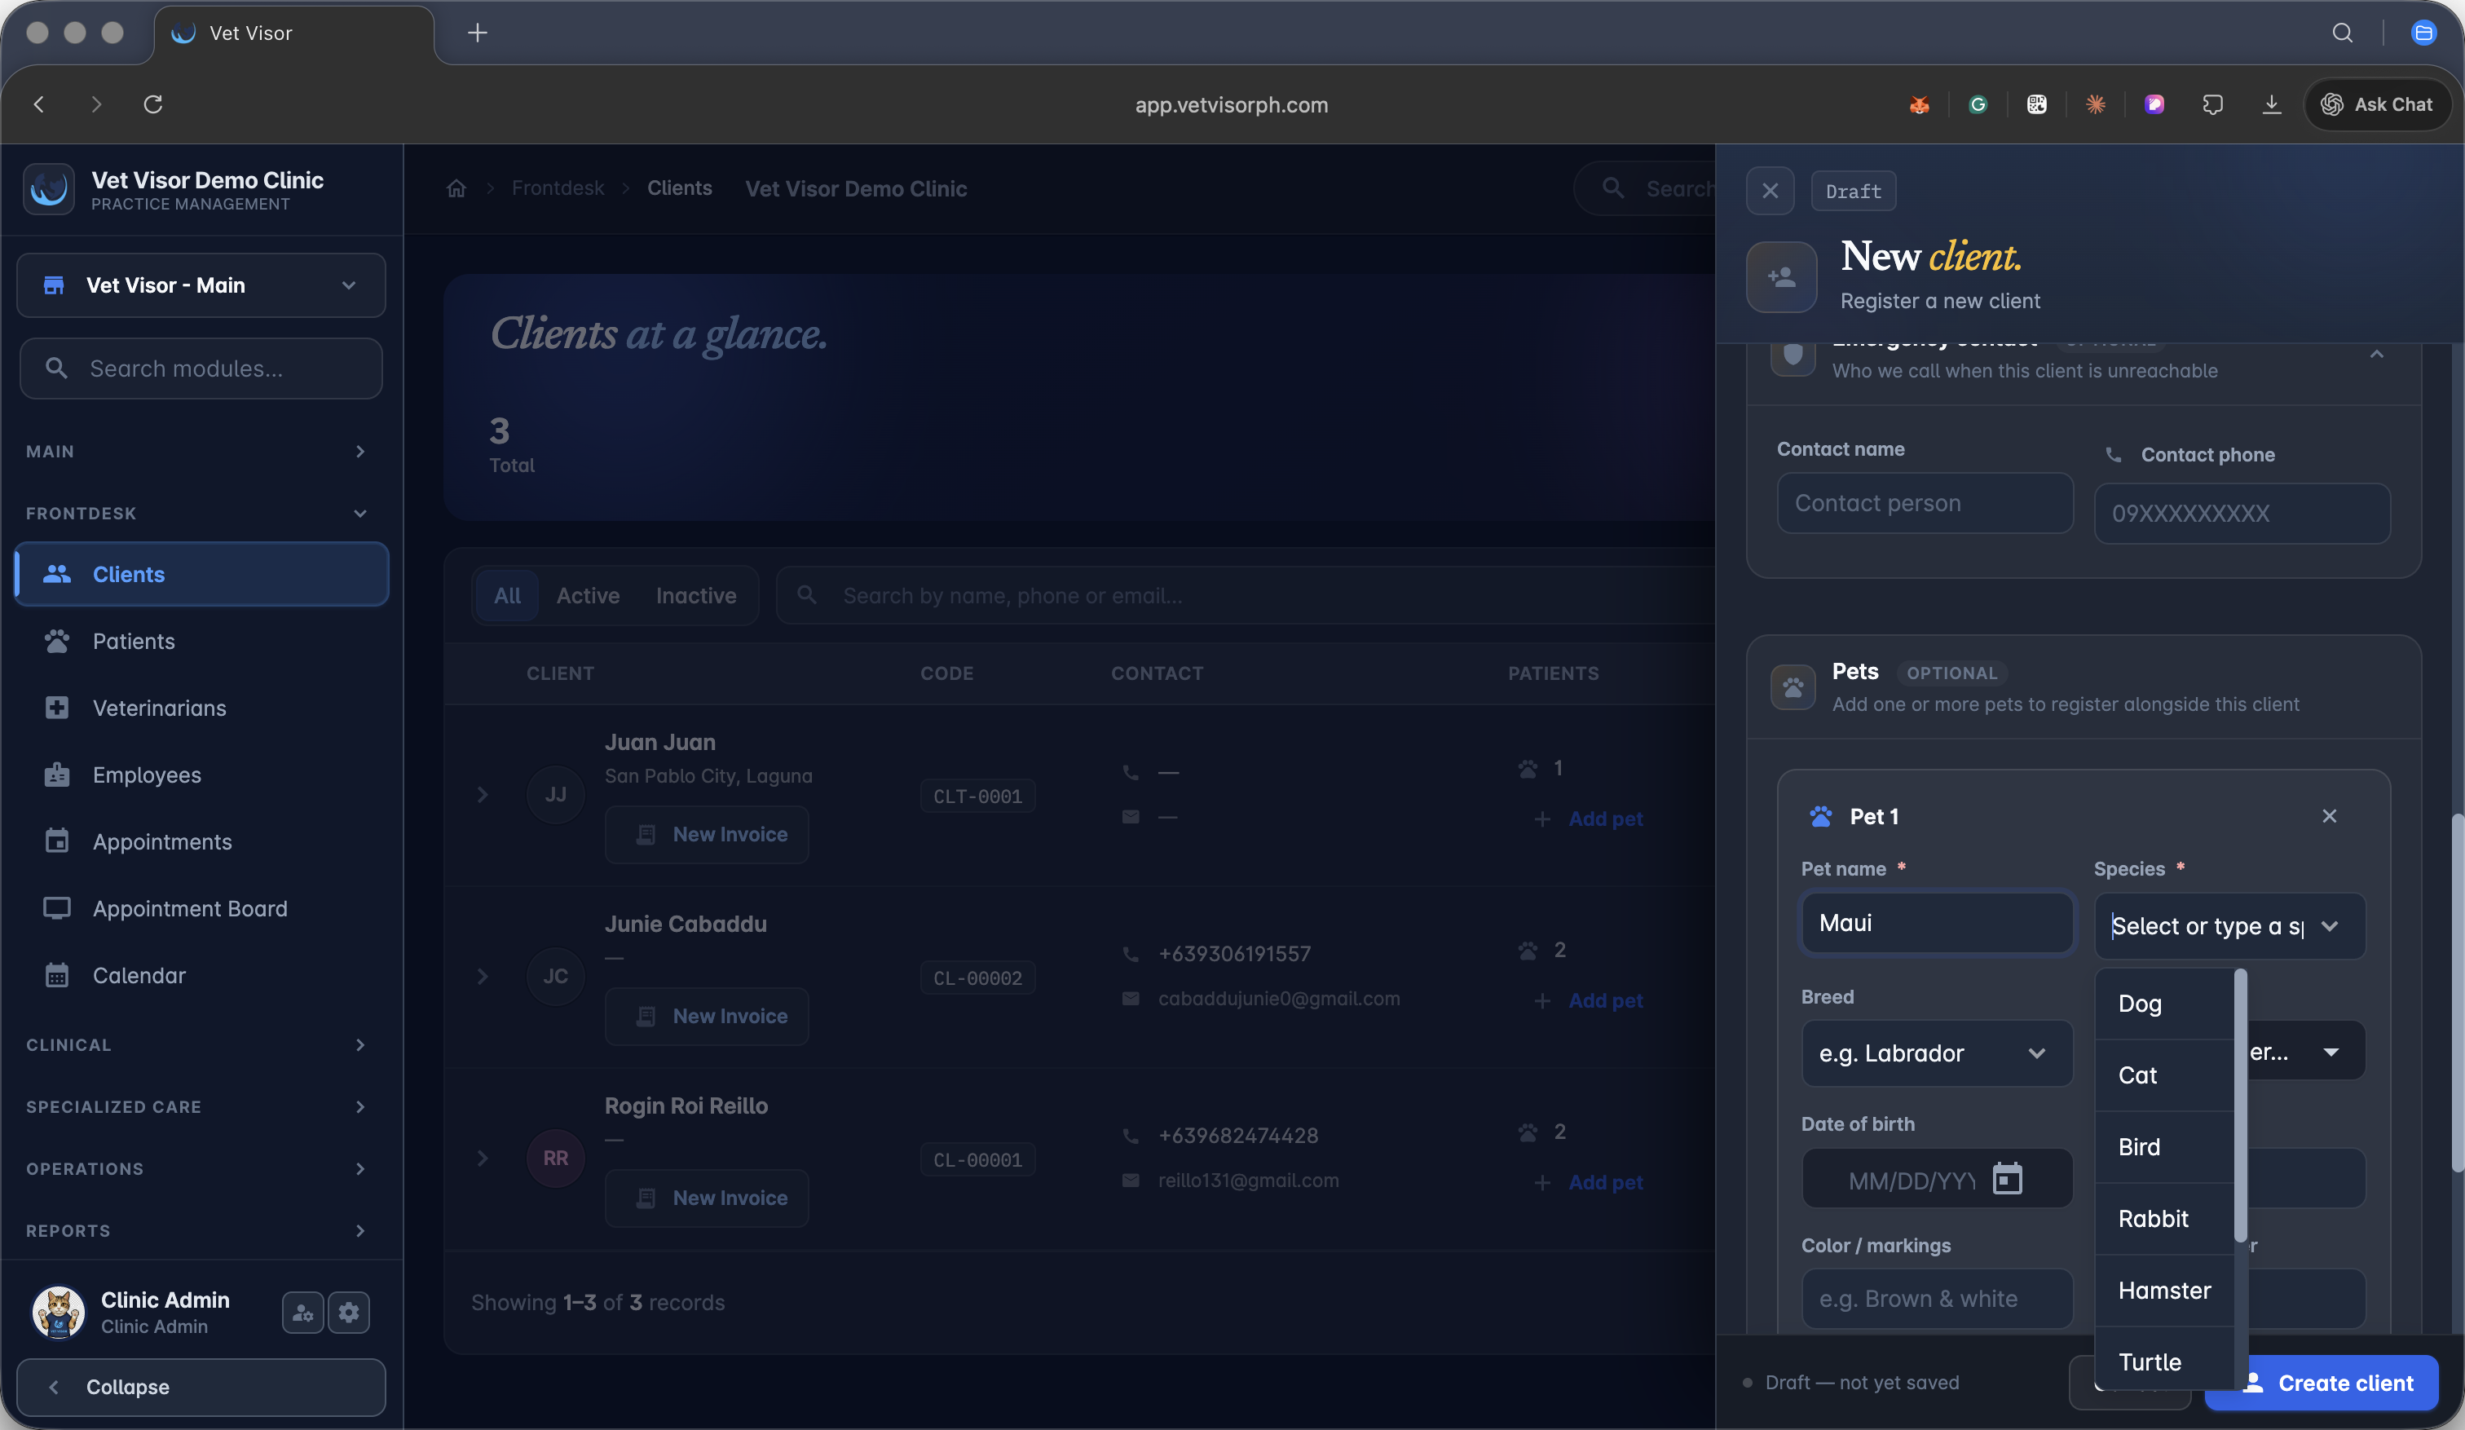Image resolution: width=2465 pixels, height=1430 pixels.
Task: Click the Pet name field
Action: pyautogui.click(x=1937, y=924)
